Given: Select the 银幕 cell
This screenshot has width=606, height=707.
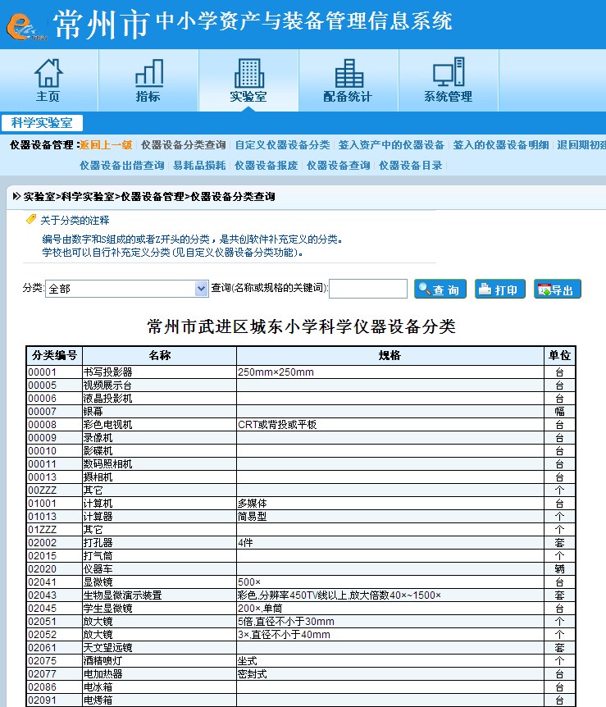Looking at the screenshot, I should [x=160, y=412].
